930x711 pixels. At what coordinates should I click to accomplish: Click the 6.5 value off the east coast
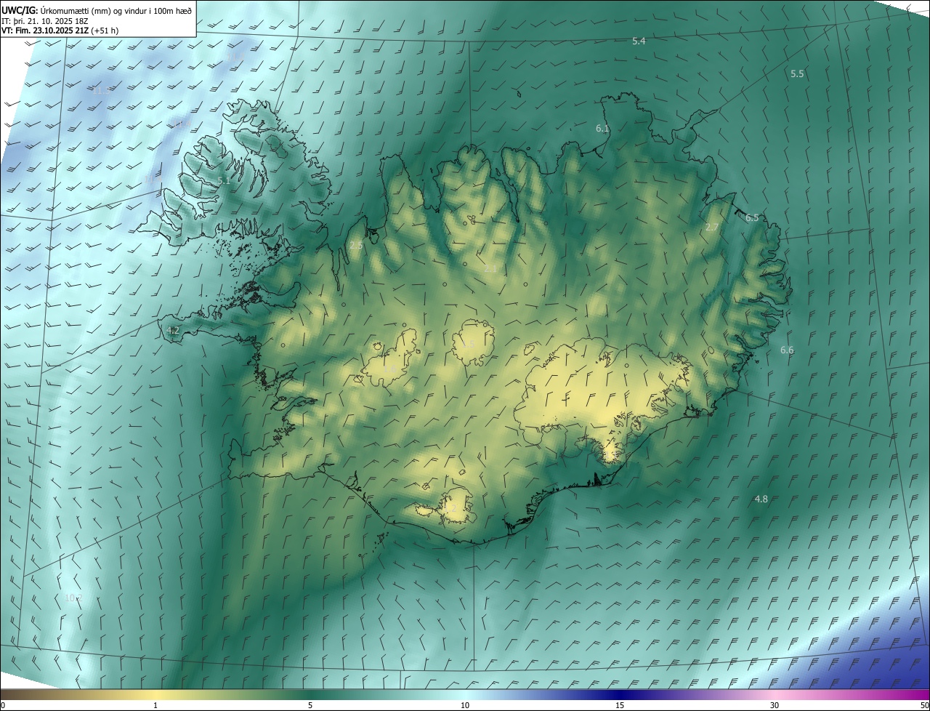[752, 218]
